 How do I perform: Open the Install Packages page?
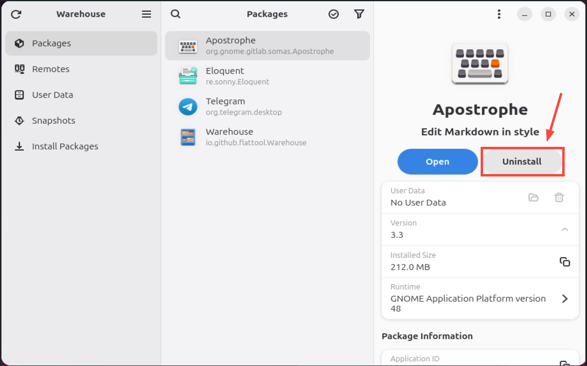click(65, 146)
